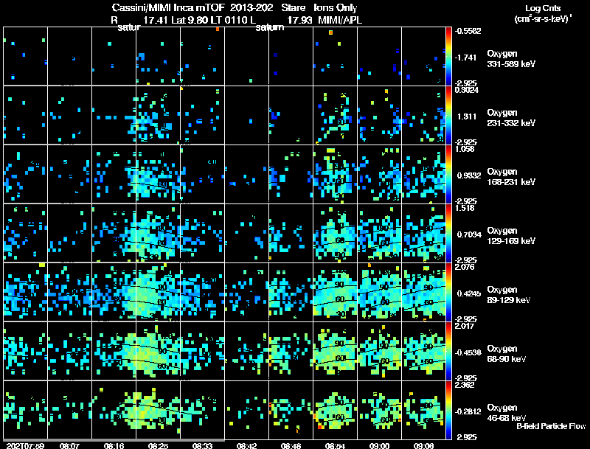Click the gray progress bar under the first five columns
The image size is (590, 449).
pyautogui.click(x=114, y=440)
